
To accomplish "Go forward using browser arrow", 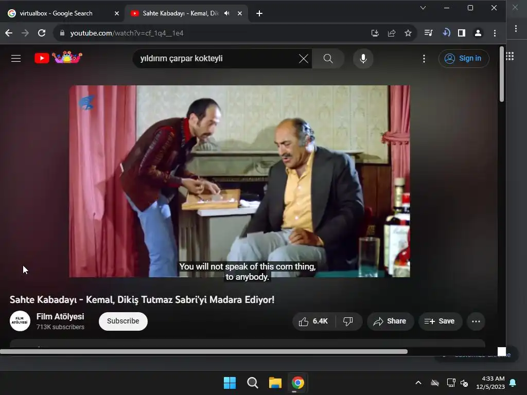I will tap(25, 33).
